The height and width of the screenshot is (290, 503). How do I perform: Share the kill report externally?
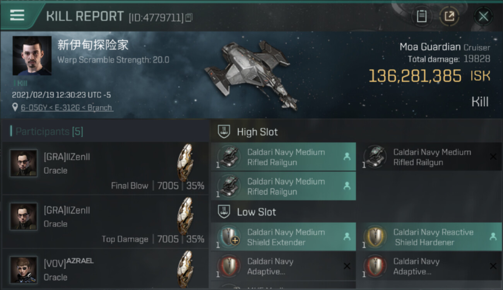coord(449,16)
